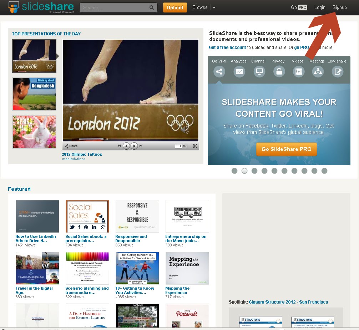Click the orange Upload button
This screenshot has width=359, height=330.
(175, 7)
